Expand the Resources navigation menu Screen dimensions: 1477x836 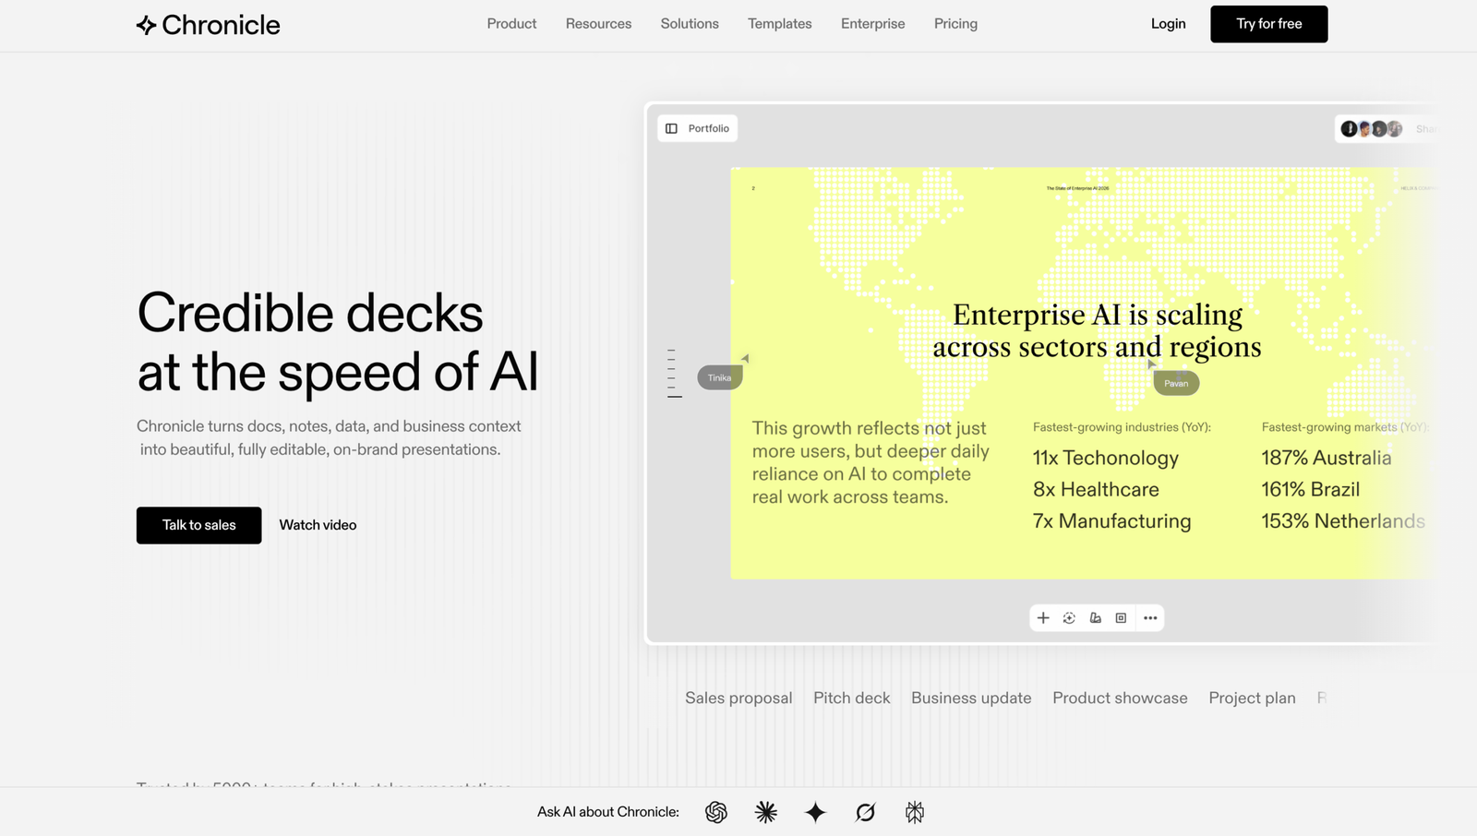coord(599,24)
